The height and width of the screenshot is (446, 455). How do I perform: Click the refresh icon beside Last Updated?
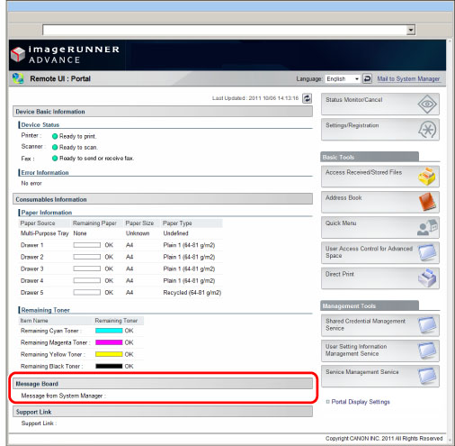pyautogui.click(x=307, y=98)
